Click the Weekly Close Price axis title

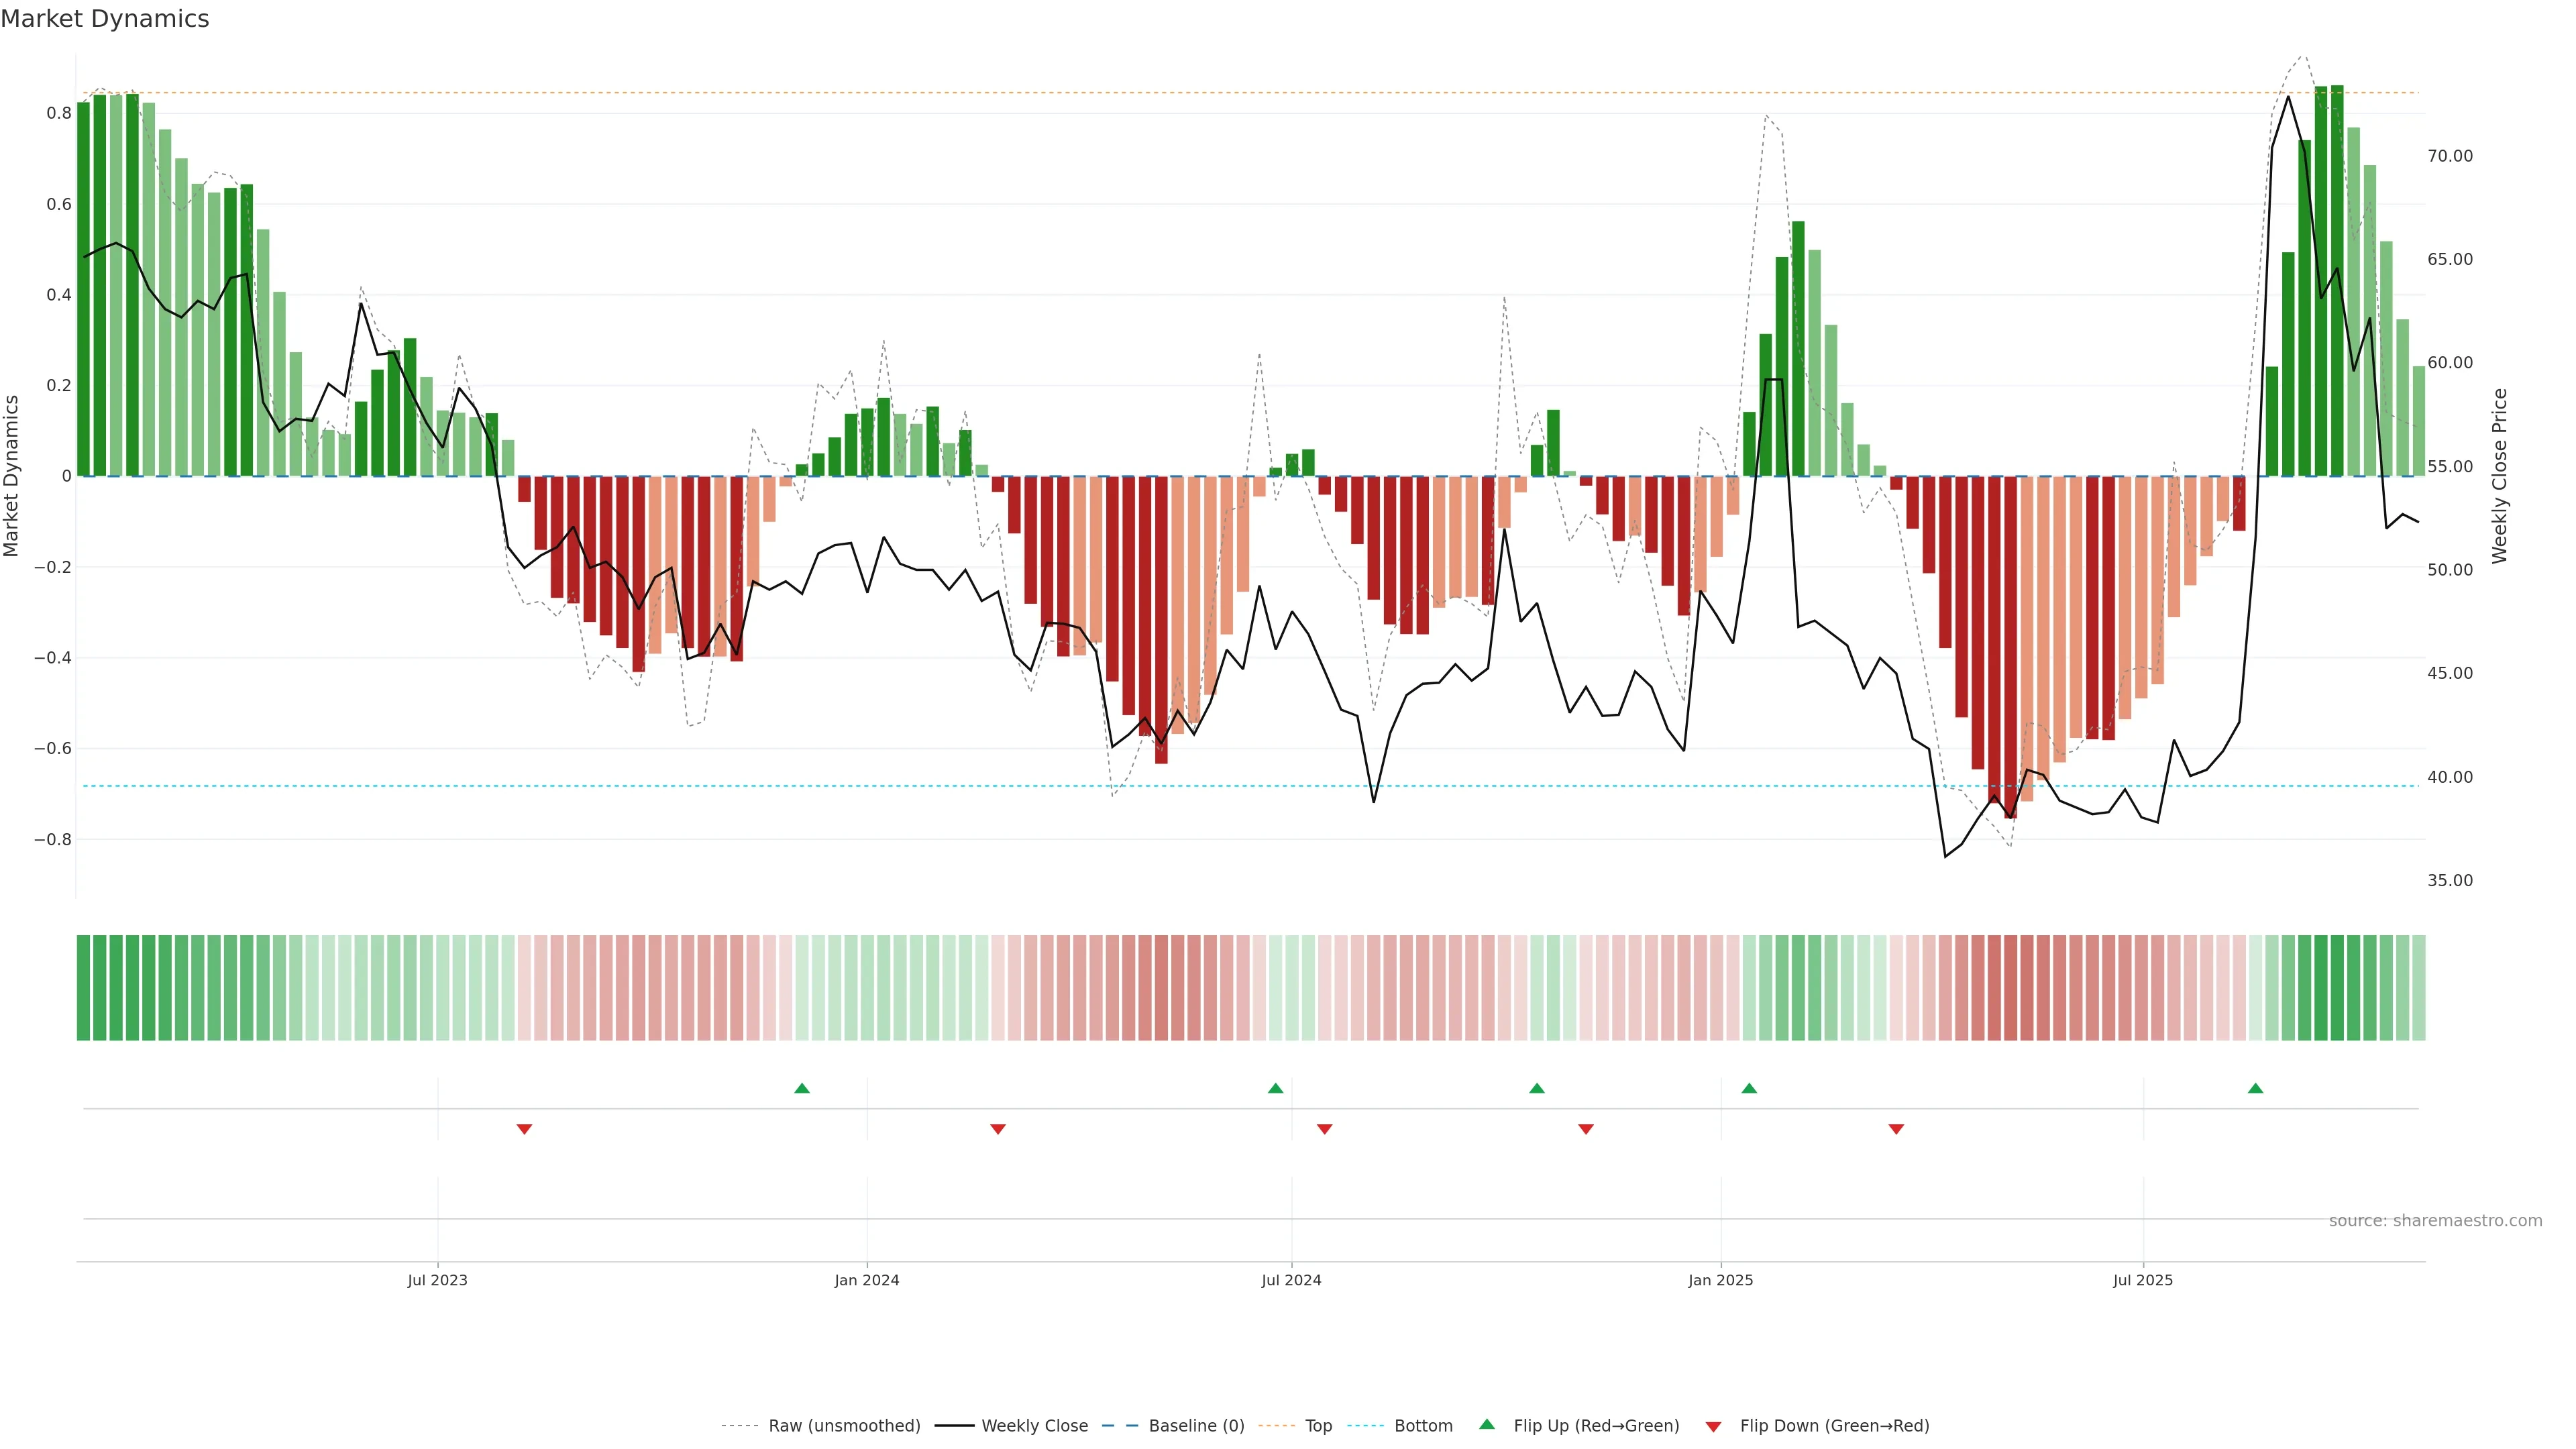(2500, 476)
